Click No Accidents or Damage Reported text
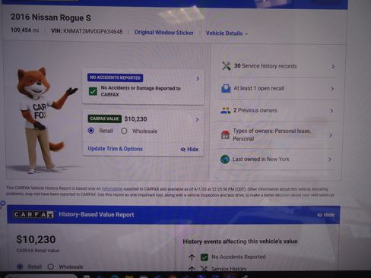The width and height of the screenshot is (371, 278). (x=141, y=91)
